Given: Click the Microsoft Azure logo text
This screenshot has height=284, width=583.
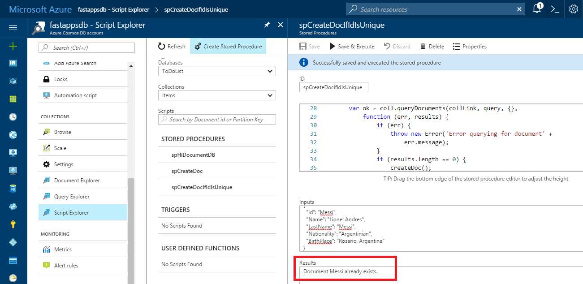Looking at the screenshot, I should [x=39, y=9].
